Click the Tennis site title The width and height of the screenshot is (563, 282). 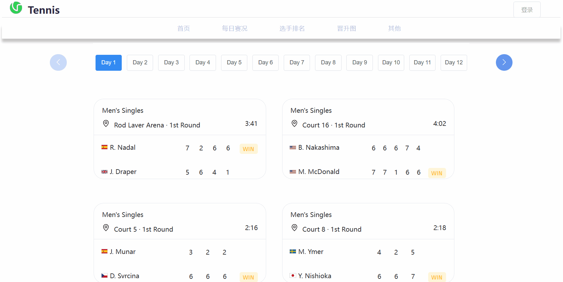44,10
